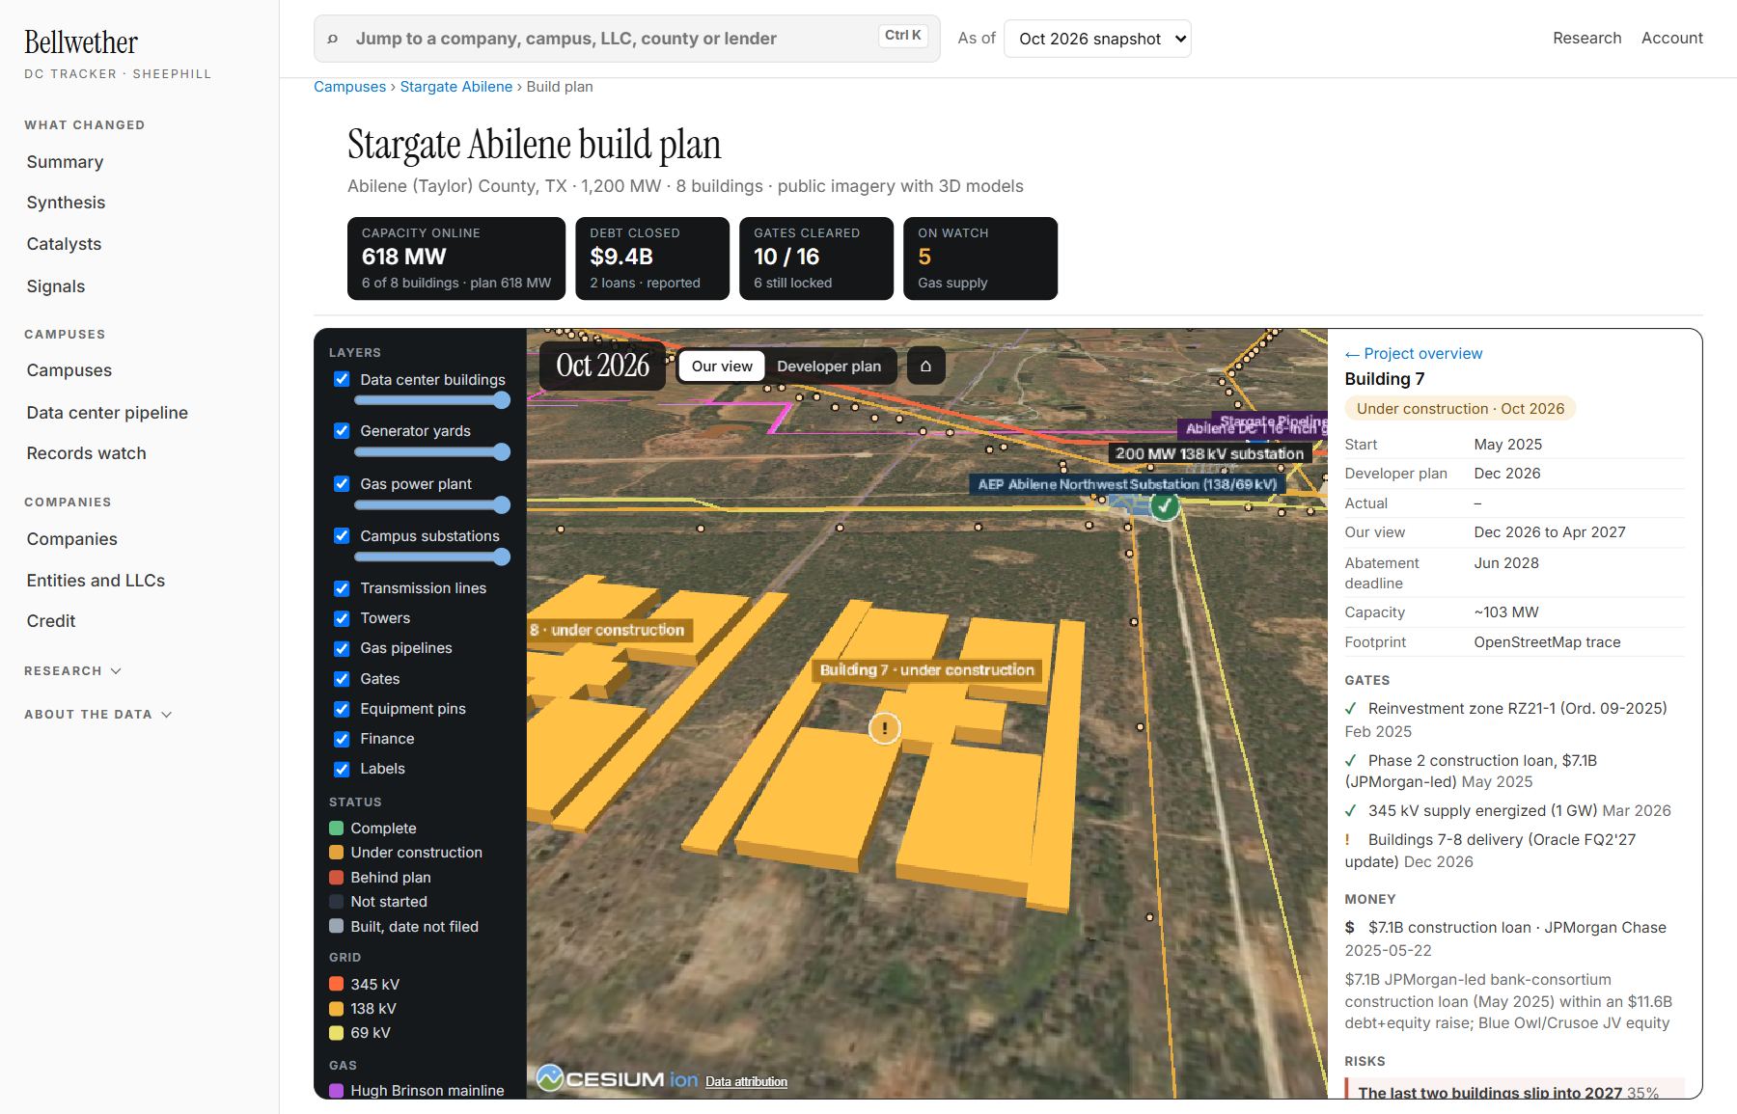Click the Stargate Abilene breadcrumb link
The image size is (1737, 1114).
[456, 87]
